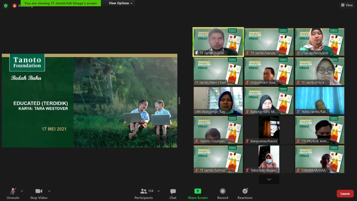Open the Reactions menu
Screen dimensions: 357x201
click(x=245, y=194)
